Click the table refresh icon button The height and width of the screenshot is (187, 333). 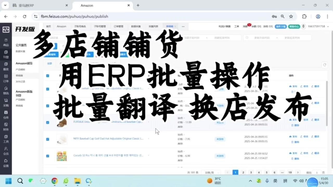[x=324, y=65]
